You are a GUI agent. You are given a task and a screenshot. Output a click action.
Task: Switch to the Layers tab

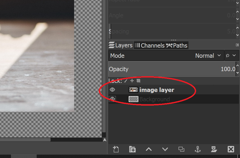pos(121,45)
